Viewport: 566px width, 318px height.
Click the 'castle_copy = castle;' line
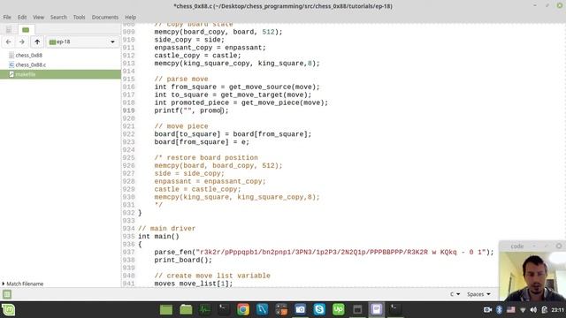[x=197, y=56]
